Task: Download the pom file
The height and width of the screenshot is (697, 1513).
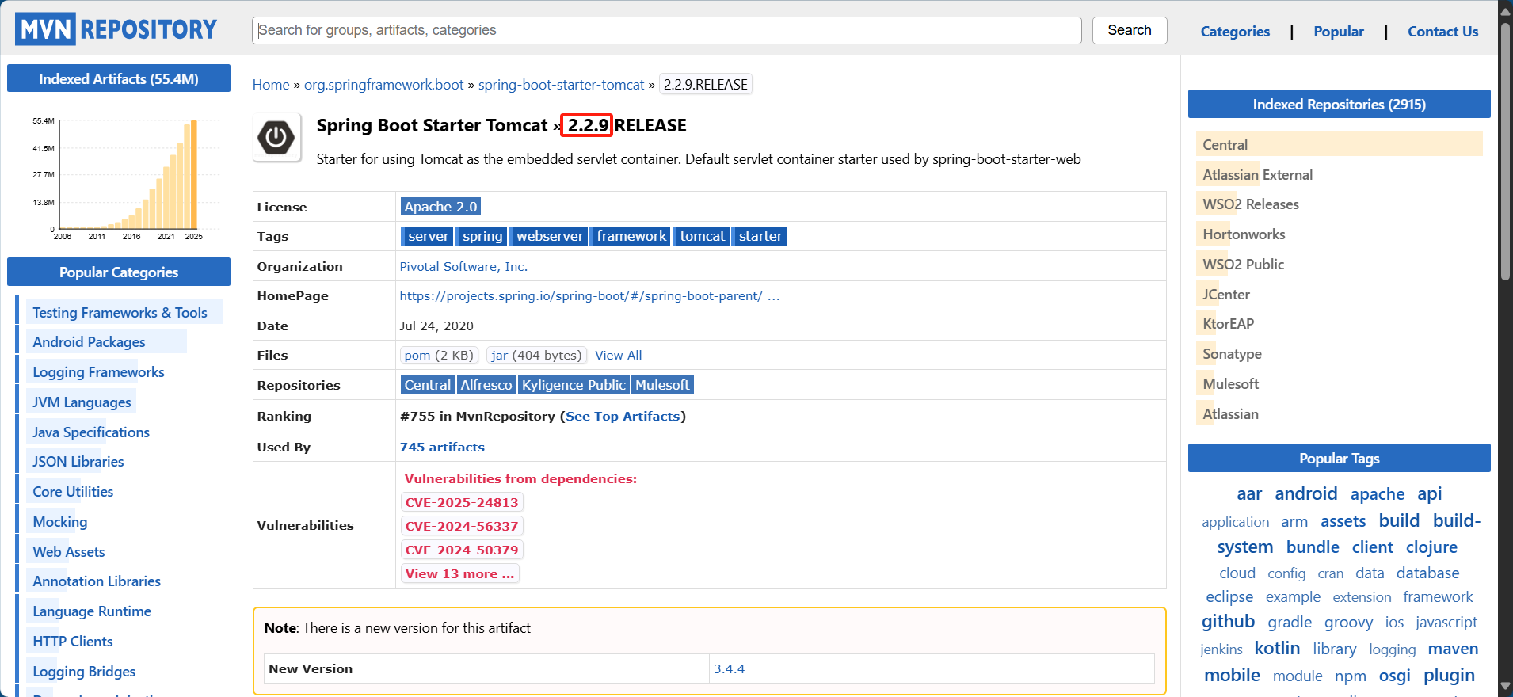Action: click(438, 356)
